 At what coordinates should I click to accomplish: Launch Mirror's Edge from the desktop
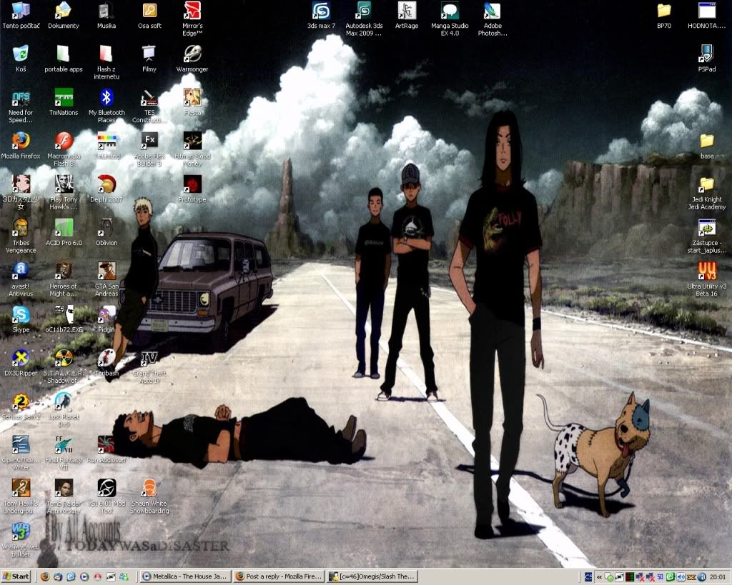coord(192,19)
